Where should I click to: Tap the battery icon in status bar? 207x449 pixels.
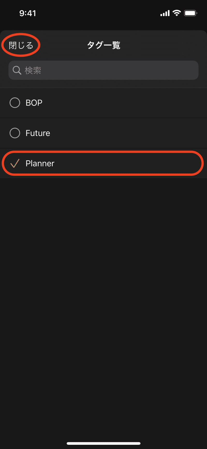pos(191,13)
